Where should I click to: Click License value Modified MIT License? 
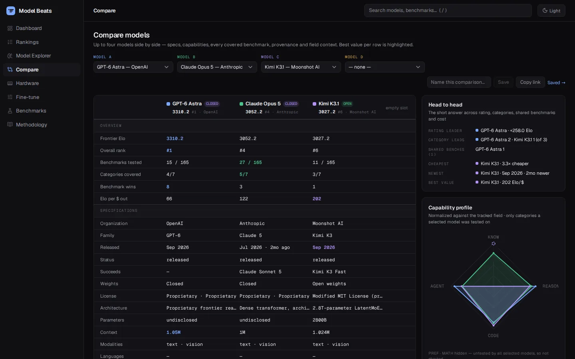pyautogui.click(x=347, y=296)
